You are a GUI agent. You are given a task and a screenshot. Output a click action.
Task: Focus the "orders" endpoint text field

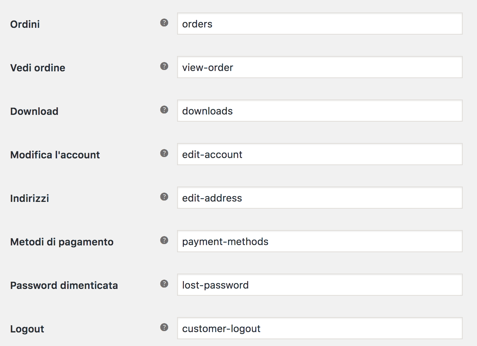coord(320,24)
